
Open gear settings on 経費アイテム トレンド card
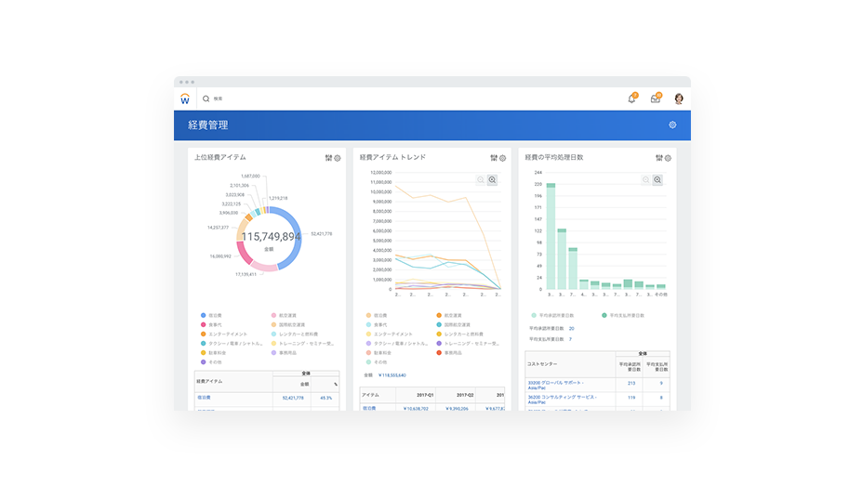click(x=503, y=158)
